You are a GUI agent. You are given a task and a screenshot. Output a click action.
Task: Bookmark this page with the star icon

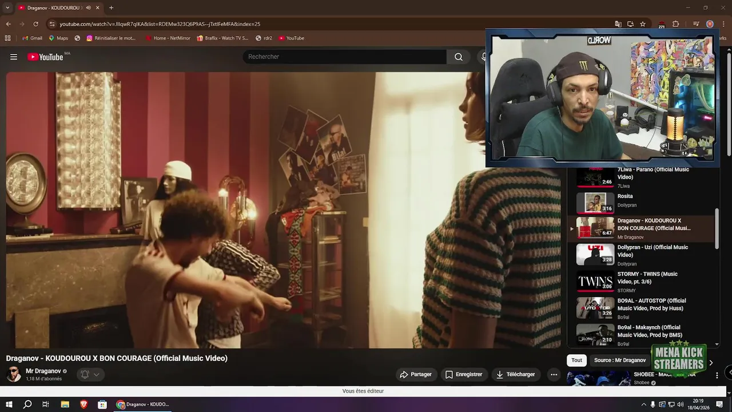pos(643,24)
